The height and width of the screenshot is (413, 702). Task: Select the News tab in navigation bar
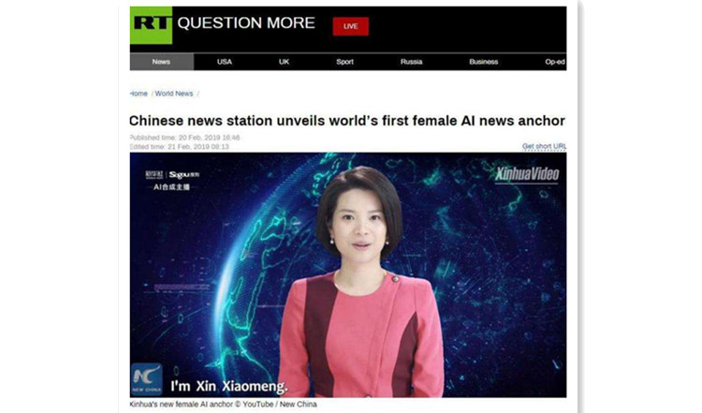161,62
